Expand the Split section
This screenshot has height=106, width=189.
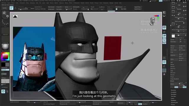click(x=172, y=62)
